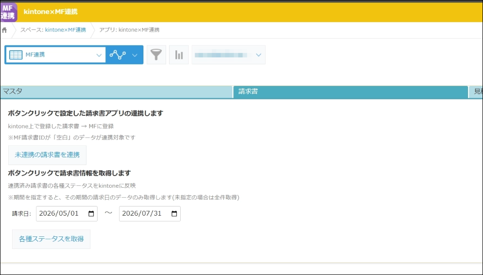Click the start date field 2026/05/01

click(x=67, y=214)
